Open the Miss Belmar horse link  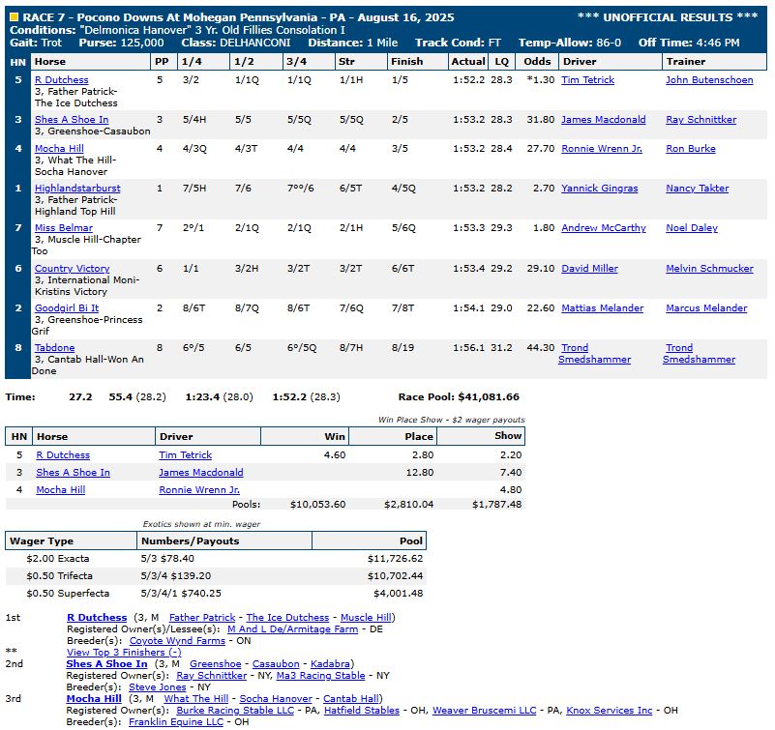pyautogui.click(x=64, y=228)
